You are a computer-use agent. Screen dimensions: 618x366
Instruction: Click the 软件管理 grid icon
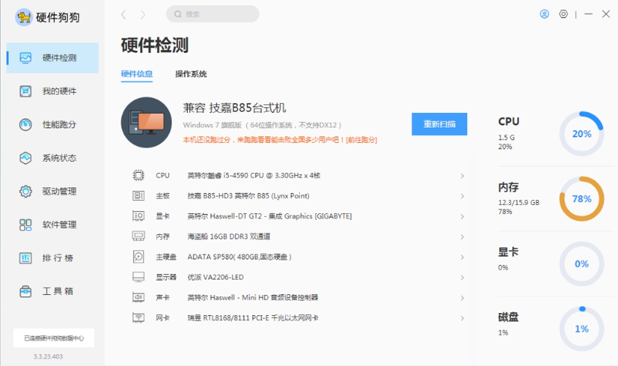[25, 225]
